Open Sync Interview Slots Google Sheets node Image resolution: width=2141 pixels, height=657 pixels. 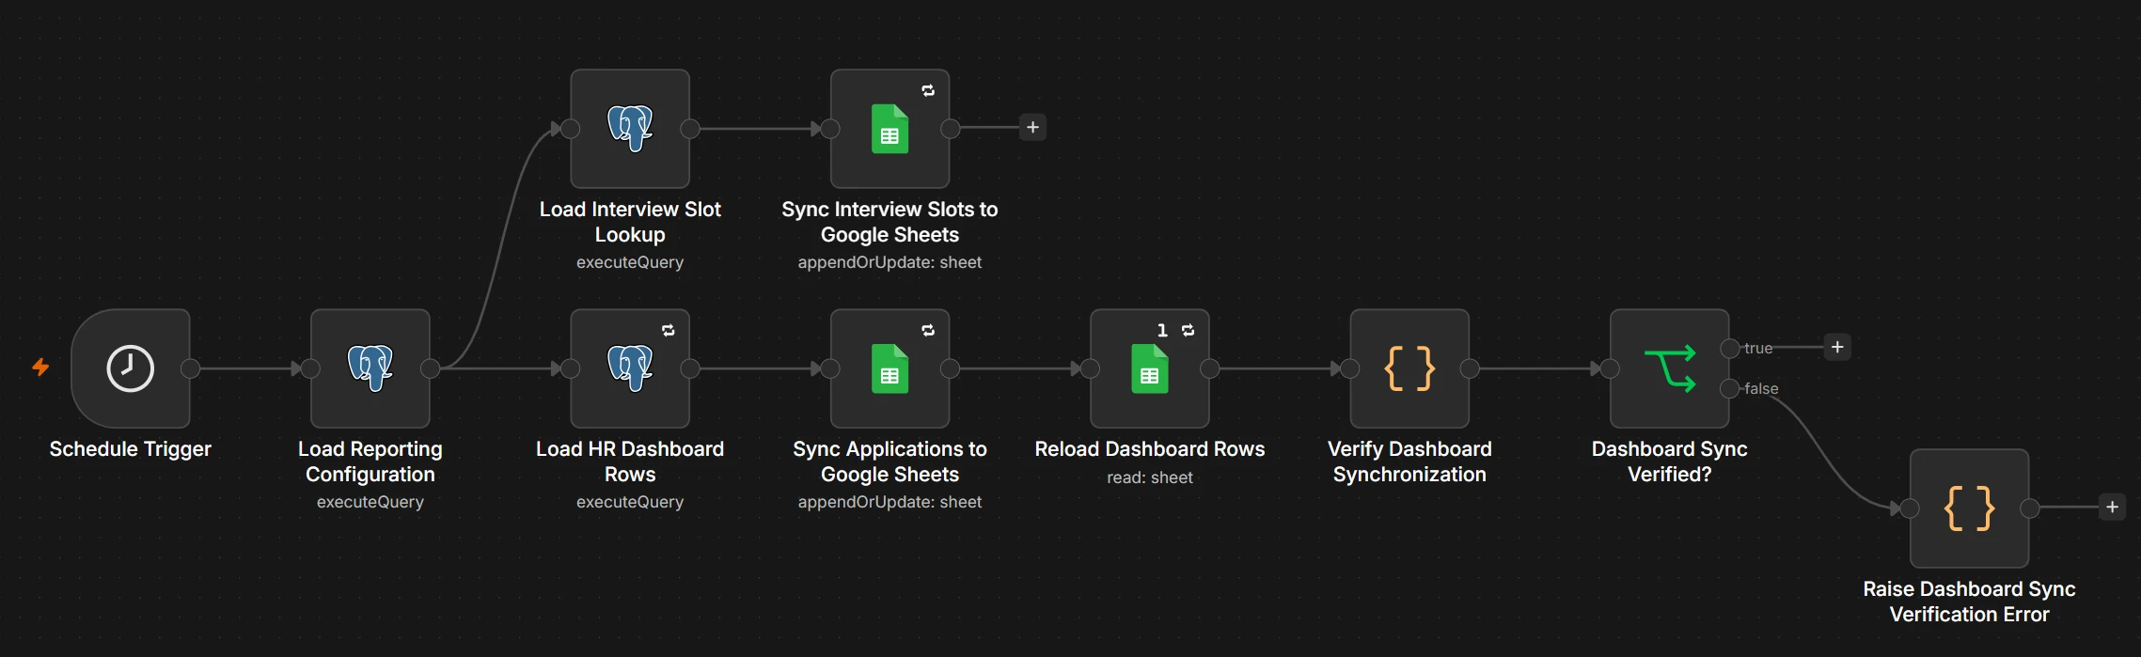(x=889, y=129)
